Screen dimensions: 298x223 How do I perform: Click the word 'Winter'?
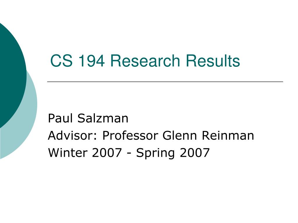pos(68,153)
